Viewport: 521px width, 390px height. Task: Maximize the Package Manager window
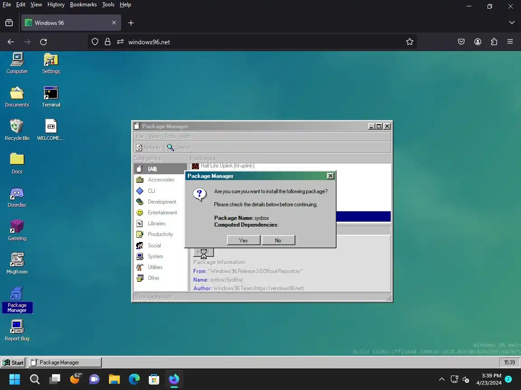pyautogui.click(x=379, y=126)
